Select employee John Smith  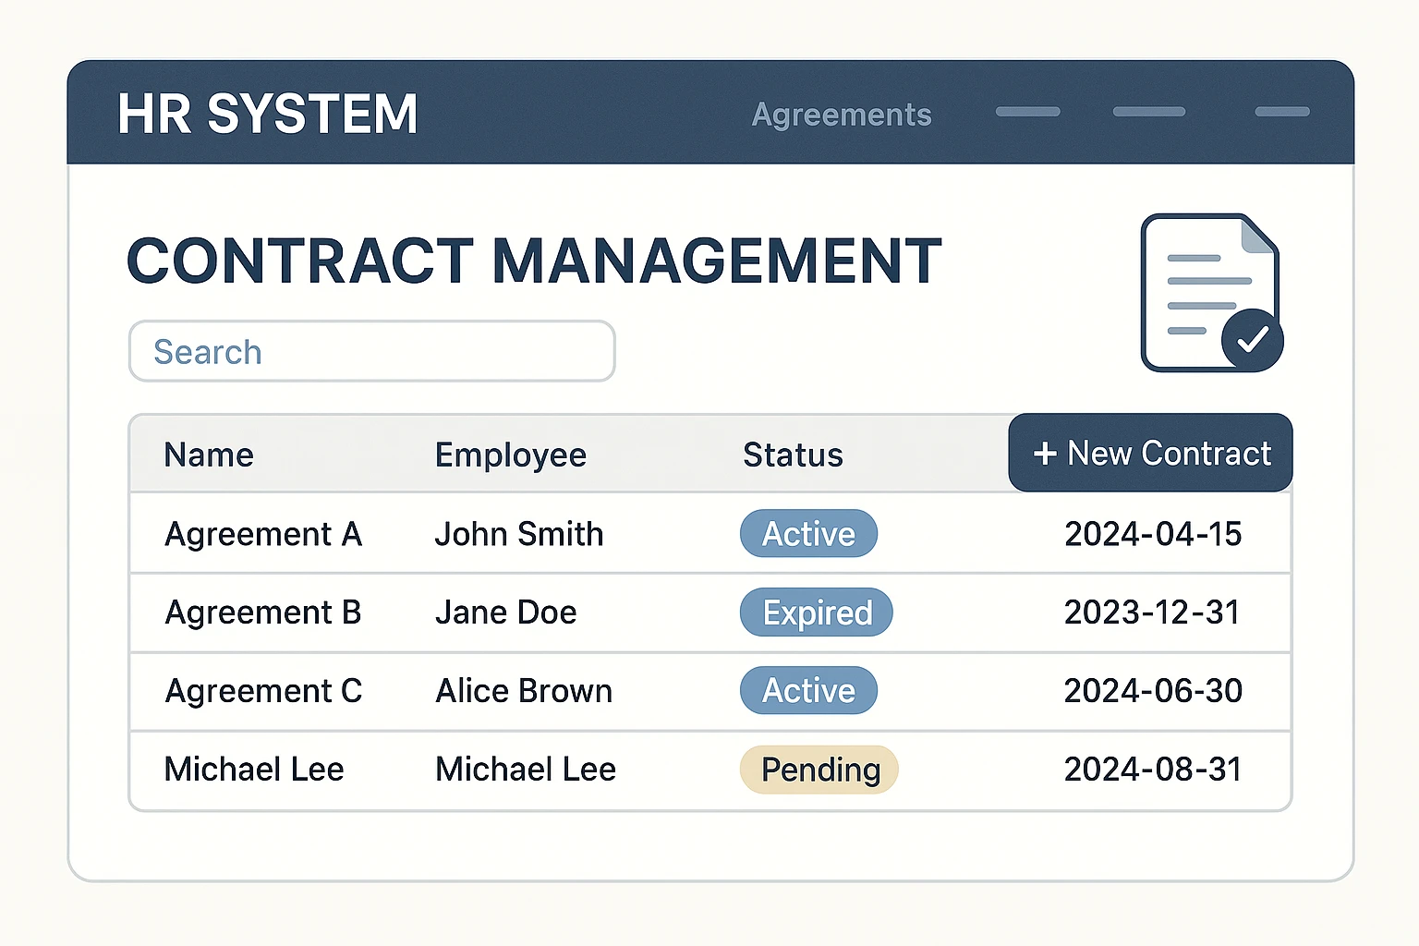point(518,534)
